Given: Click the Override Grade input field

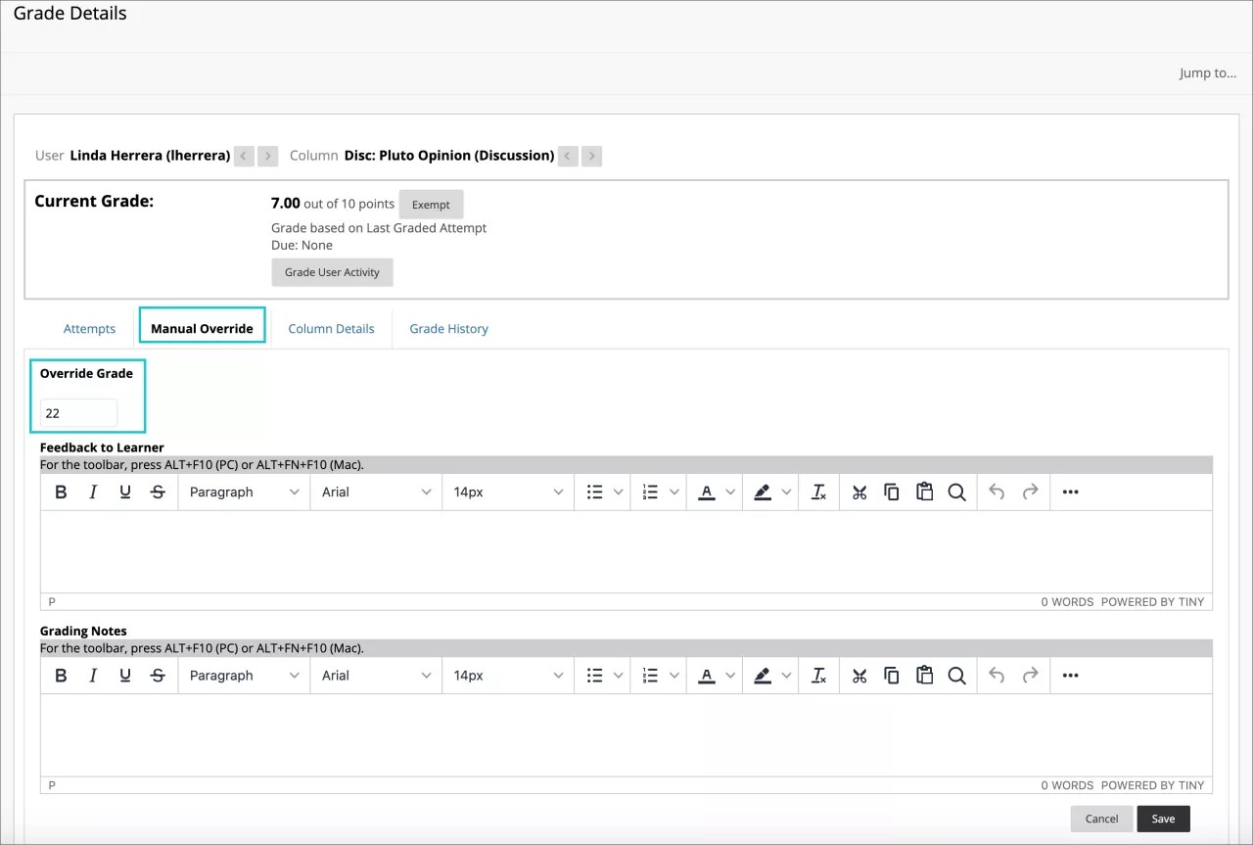Looking at the screenshot, I should (78, 413).
